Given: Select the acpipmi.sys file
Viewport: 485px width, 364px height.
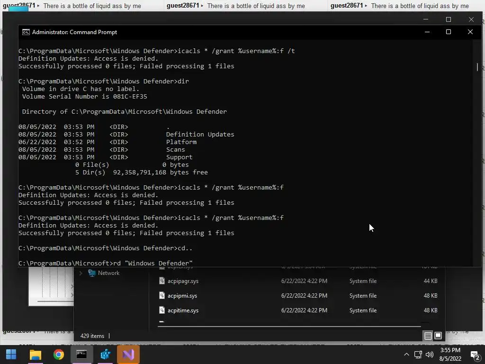Looking at the screenshot, I should (x=182, y=296).
